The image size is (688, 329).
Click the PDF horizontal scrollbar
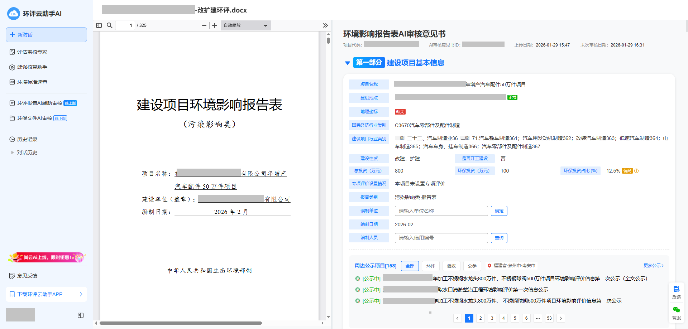(181, 323)
